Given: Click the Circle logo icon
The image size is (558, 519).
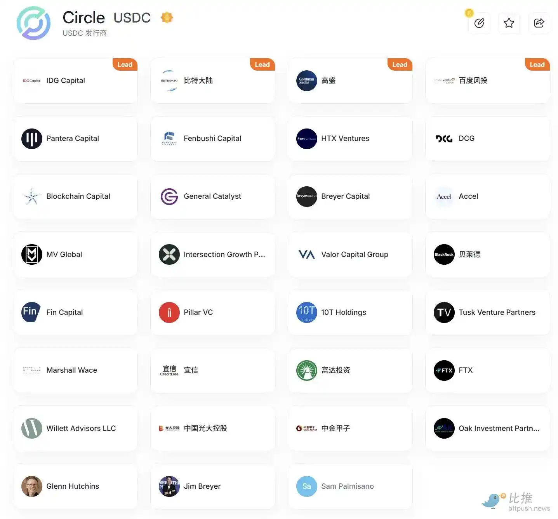Looking at the screenshot, I should coord(33,23).
